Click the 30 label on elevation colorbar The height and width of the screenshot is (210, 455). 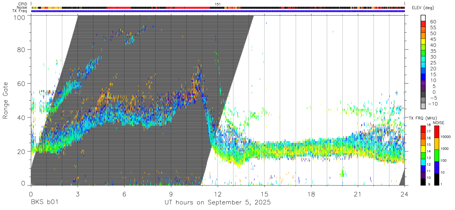pyautogui.click(x=433, y=57)
